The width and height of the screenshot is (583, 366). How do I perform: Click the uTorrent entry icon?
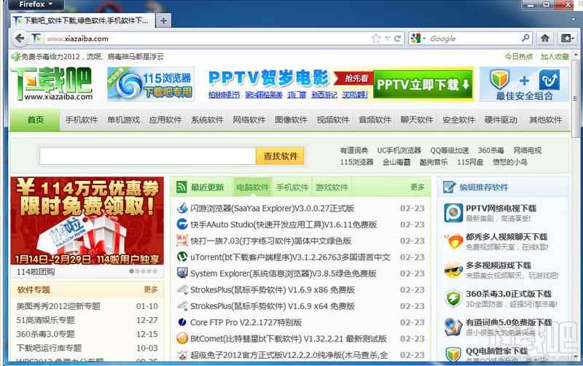coord(182,257)
